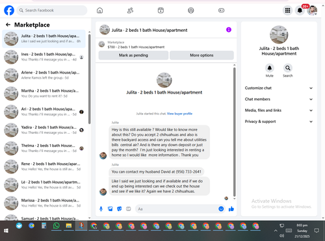Send a voice clip with the microphone icon

pyautogui.click(x=101, y=209)
